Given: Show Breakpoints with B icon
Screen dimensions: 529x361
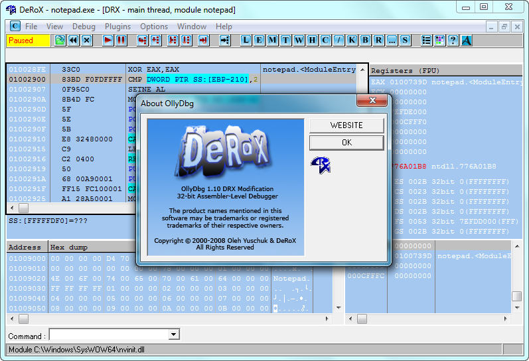Looking at the screenshot, I should (x=365, y=40).
